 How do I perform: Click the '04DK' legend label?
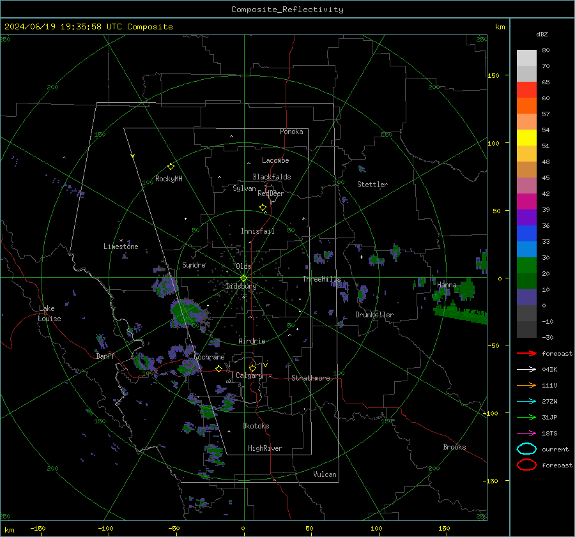click(x=549, y=370)
